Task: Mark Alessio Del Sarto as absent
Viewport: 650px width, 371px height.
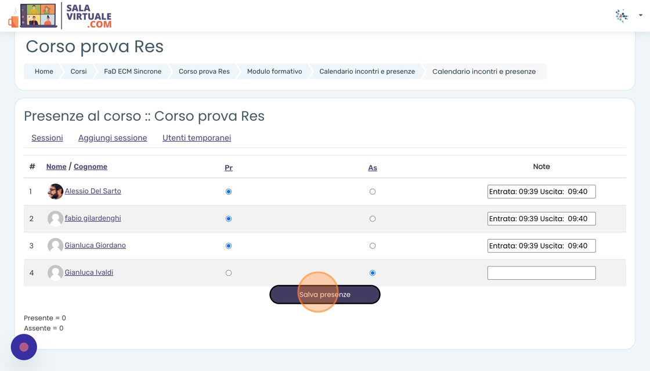Action: (x=373, y=192)
